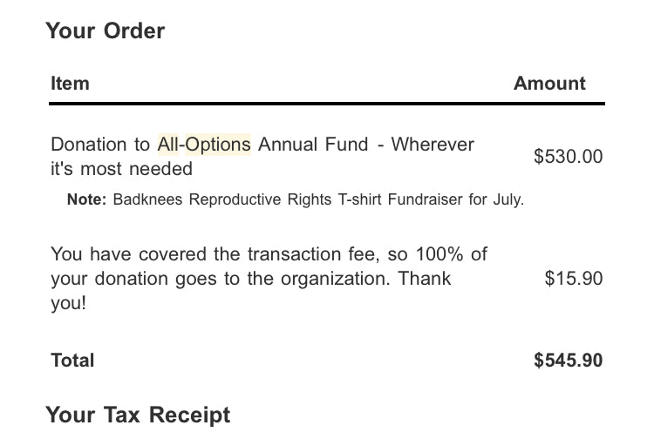The height and width of the screenshot is (432, 654).
Task: Click the bold Note: label
Action: click(86, 199)
